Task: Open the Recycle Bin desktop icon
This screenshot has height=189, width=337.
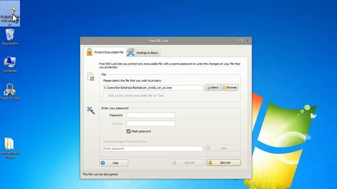Action: coord(10,37)
